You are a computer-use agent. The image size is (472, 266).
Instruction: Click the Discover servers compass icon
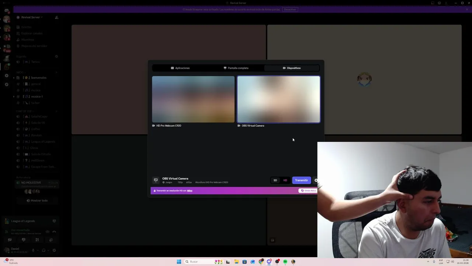pyautogui.click(x=7, y=84)
